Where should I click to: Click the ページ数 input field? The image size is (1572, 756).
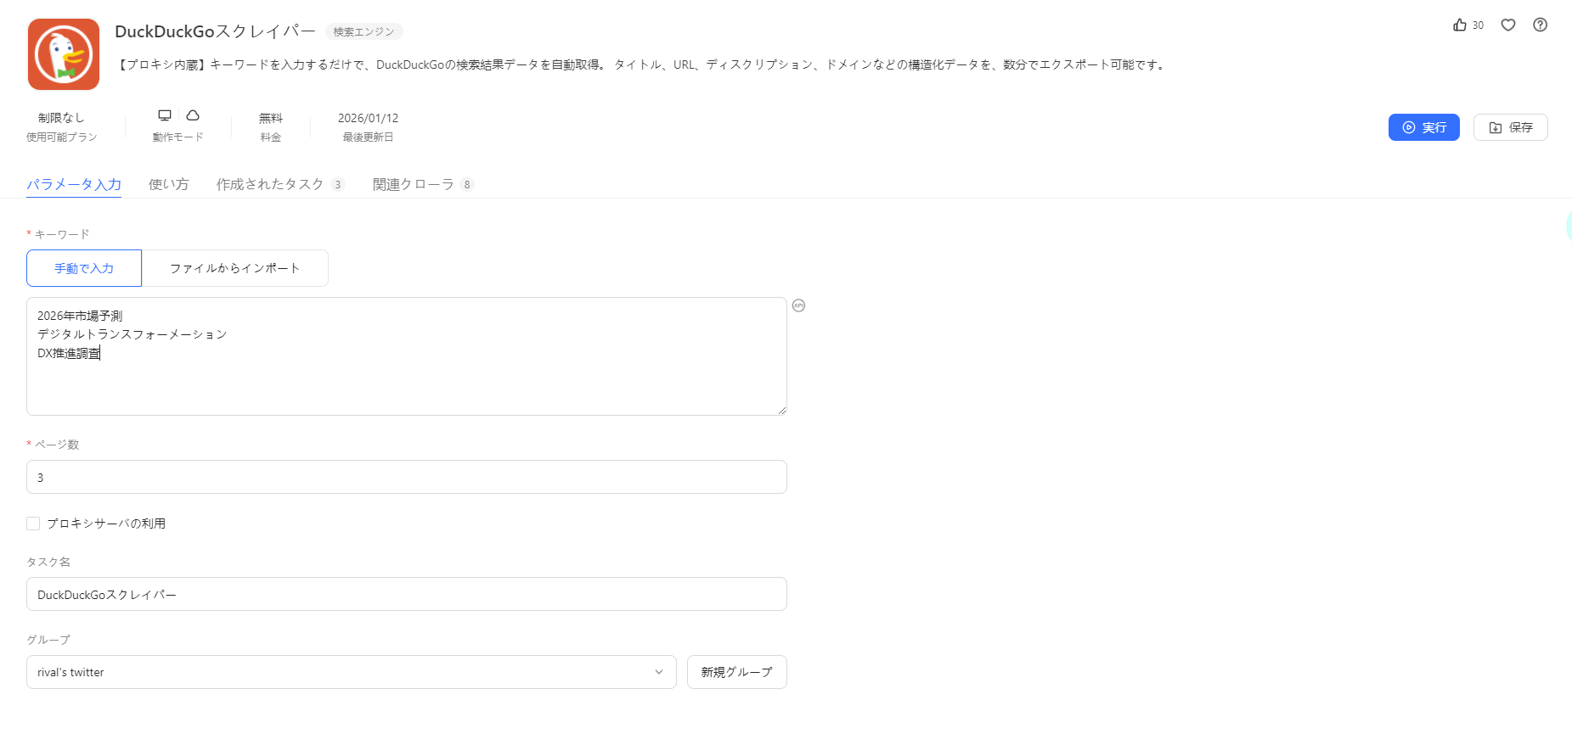(x=407, y=477)
